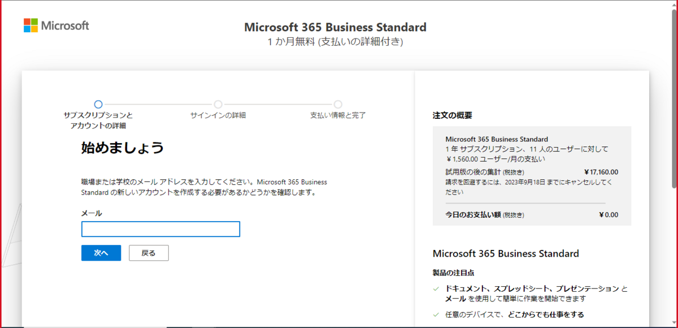
Task: Click the Microsoft logo
Action: pyautogui.click(x=56, y=25)
